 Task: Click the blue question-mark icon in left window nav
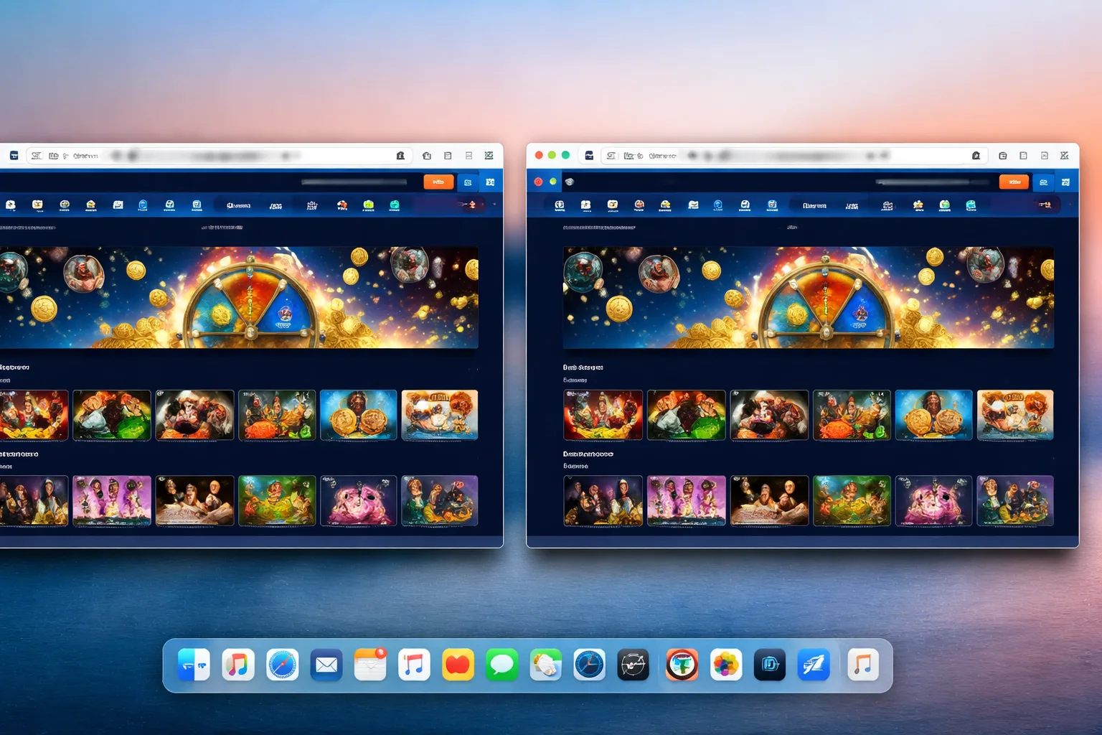[x=142, y=205]
